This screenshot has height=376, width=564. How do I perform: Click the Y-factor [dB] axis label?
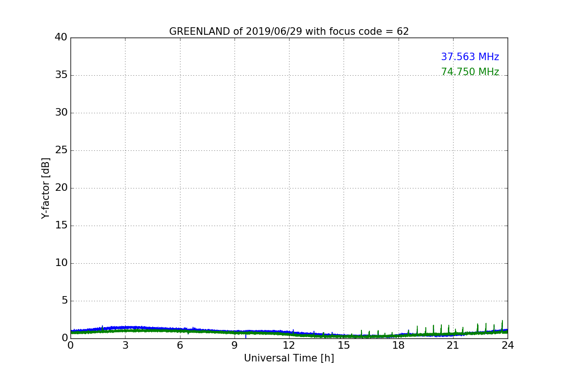(x=46, y=188)
